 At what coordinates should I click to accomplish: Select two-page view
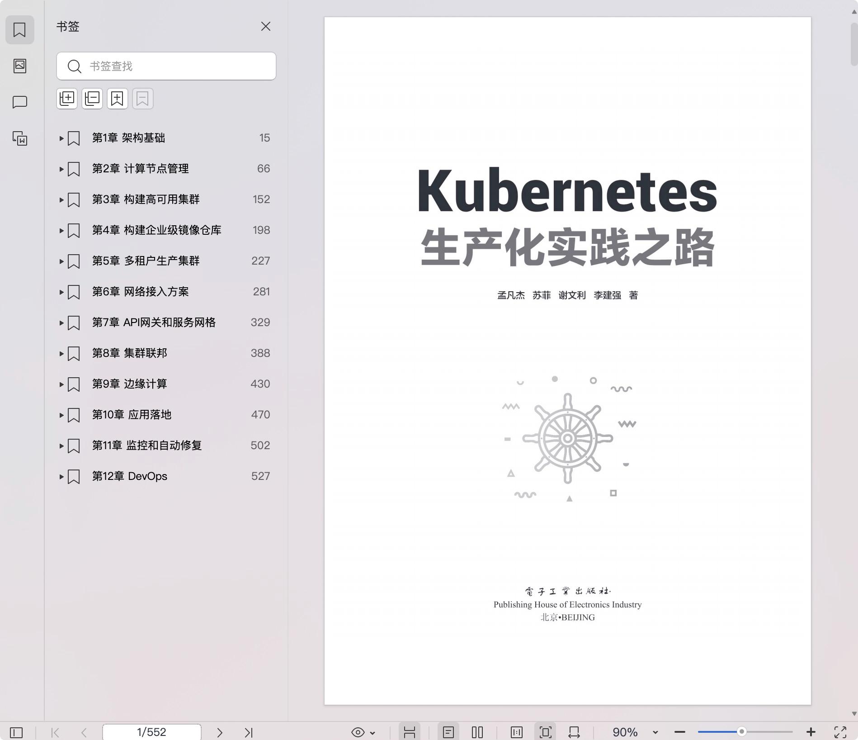(477, 732)
